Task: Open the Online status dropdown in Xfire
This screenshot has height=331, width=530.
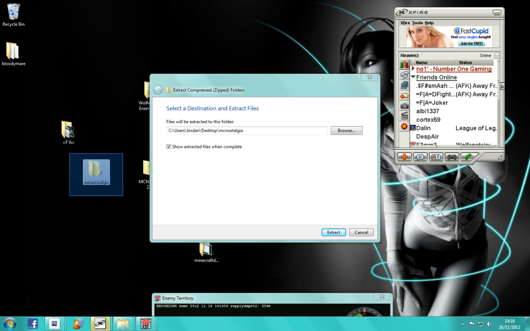Action: tap(497, 55)
